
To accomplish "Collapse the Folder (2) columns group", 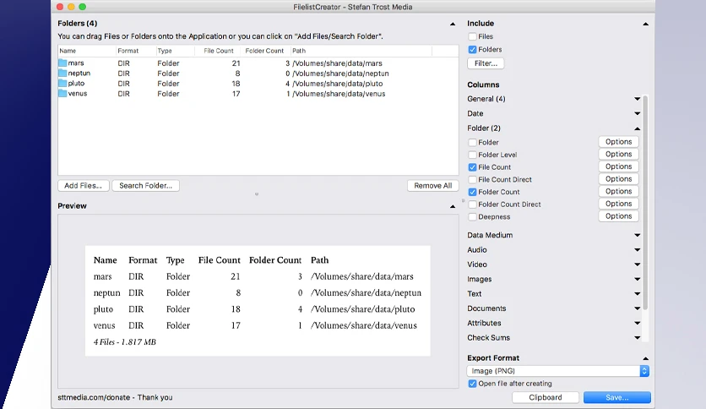I will (x=637, y=128).
